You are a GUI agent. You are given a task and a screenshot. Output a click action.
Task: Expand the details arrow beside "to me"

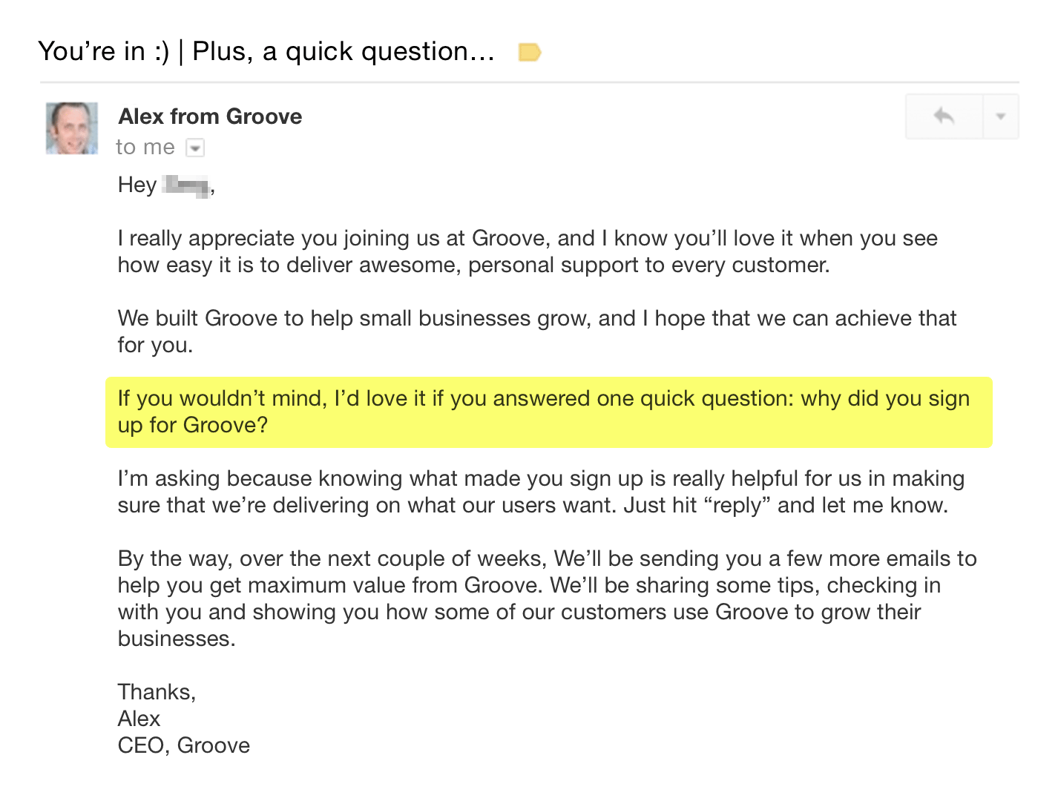(195, 148)
